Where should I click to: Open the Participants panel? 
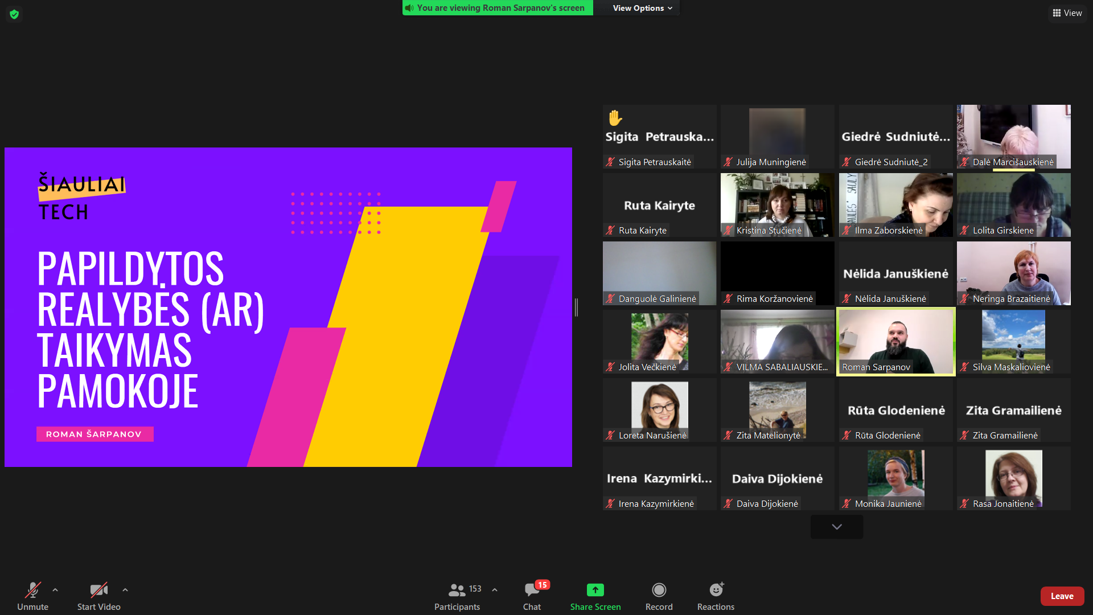click(457, 596)
